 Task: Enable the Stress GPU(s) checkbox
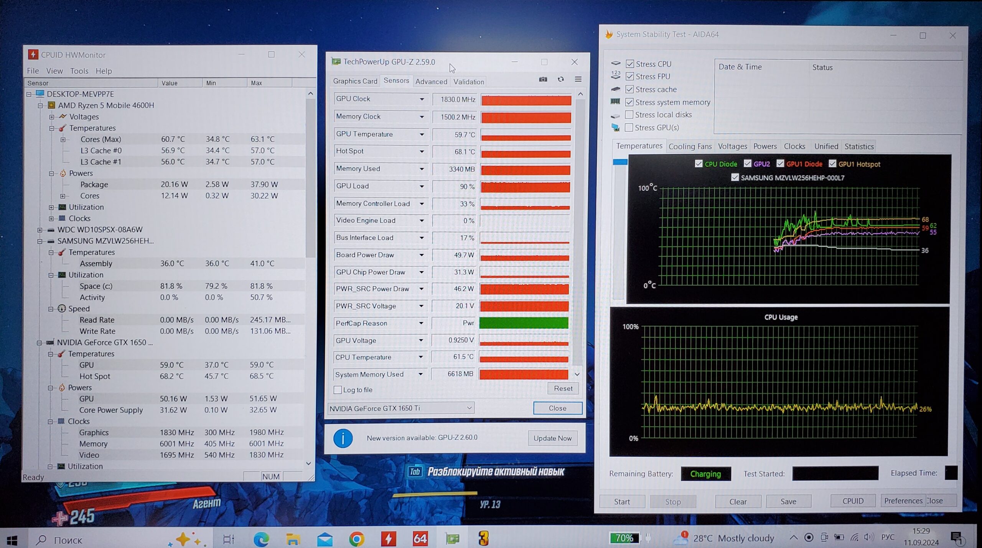tap(629, 127)
